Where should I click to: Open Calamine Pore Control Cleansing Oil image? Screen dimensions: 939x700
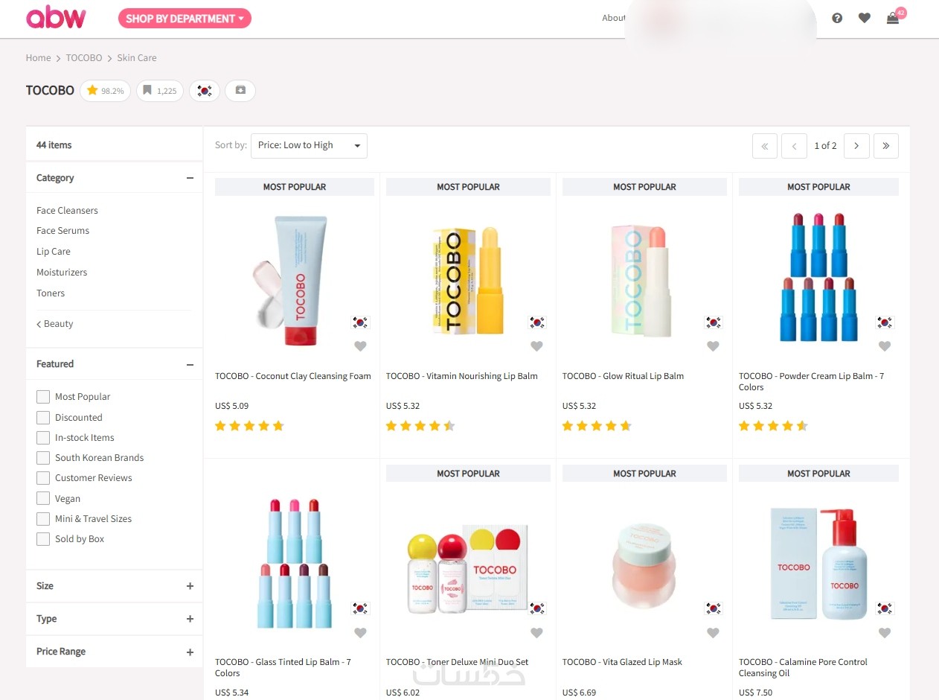819,562
